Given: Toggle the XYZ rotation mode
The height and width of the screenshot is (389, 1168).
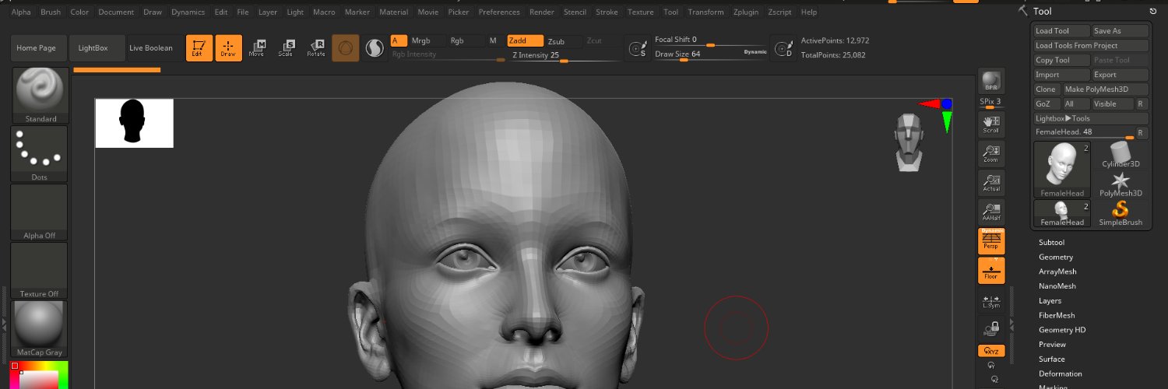Looking at the screenshot, I should click(991, 351).
